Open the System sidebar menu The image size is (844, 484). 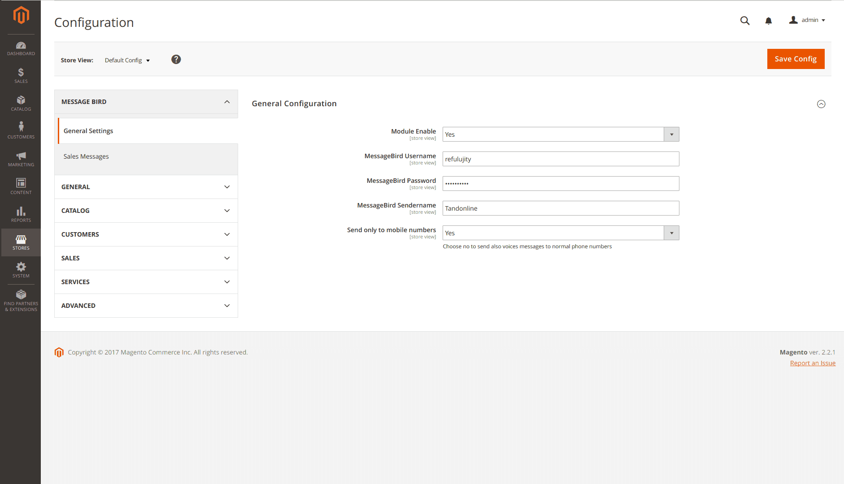click(x=21, y=270)
